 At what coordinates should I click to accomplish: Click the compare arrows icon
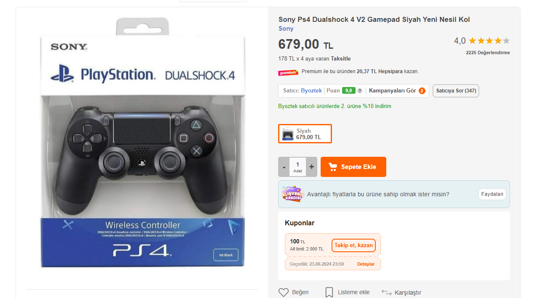pyautogui.click(x=386, y=292)
